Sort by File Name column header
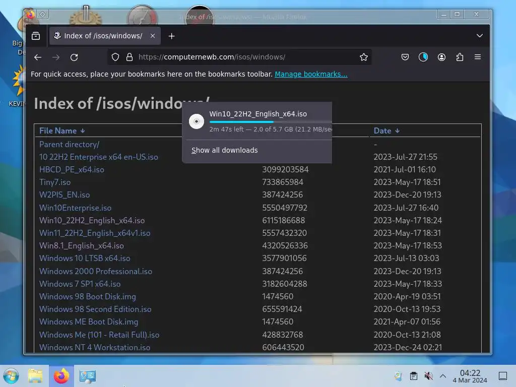516x387 pixels. click(62, 131)
